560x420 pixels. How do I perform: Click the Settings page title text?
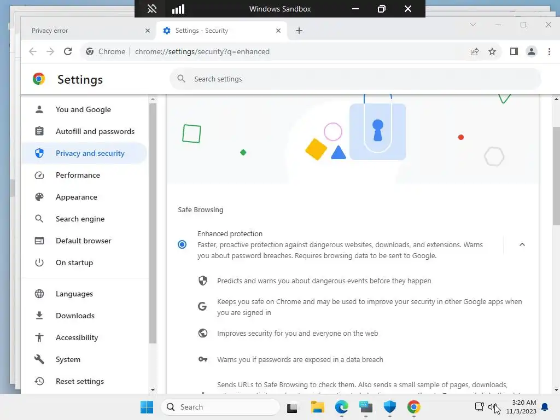pyautogui.click(x=80, y=79)
